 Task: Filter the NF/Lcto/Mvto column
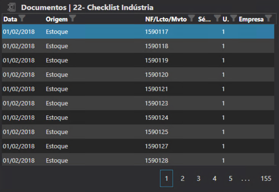point(192,18)
